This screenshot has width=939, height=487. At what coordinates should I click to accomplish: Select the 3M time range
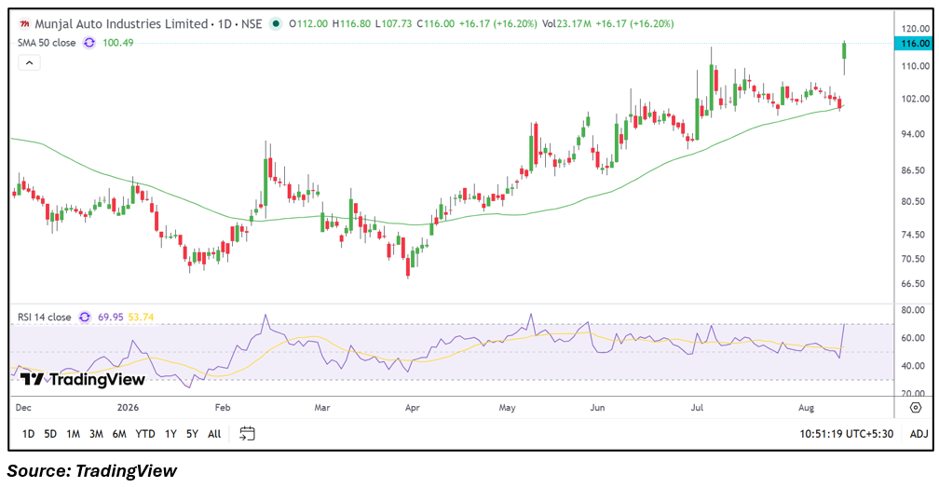96,434
